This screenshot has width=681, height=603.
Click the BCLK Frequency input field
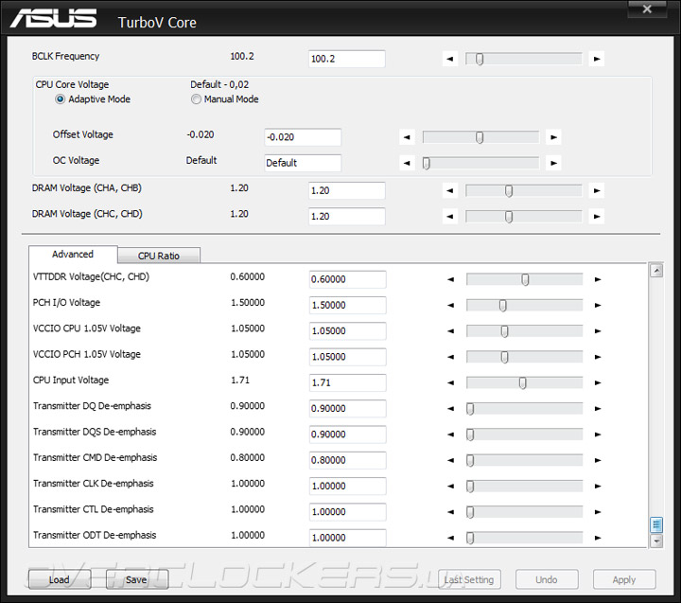[346, 59]
